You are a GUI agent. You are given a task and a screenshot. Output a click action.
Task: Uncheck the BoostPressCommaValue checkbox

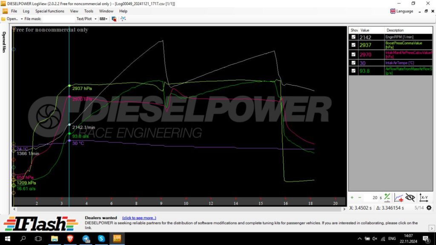coord(353,45)
